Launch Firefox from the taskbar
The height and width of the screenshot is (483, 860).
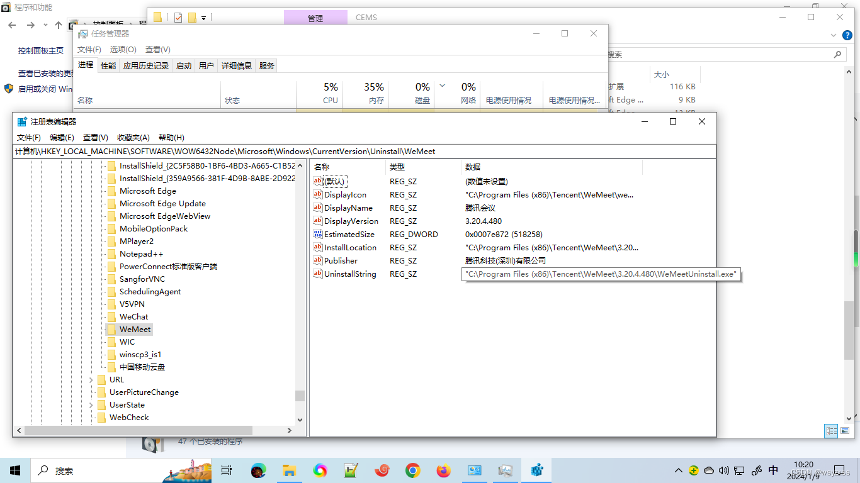coord(443,470)
